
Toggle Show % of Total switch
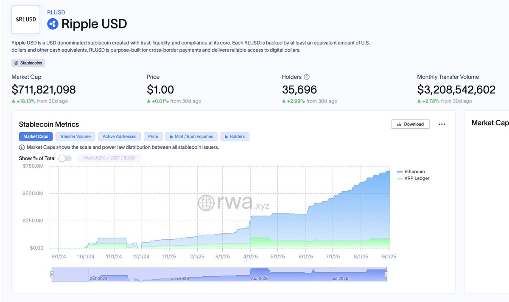point(65,158)
